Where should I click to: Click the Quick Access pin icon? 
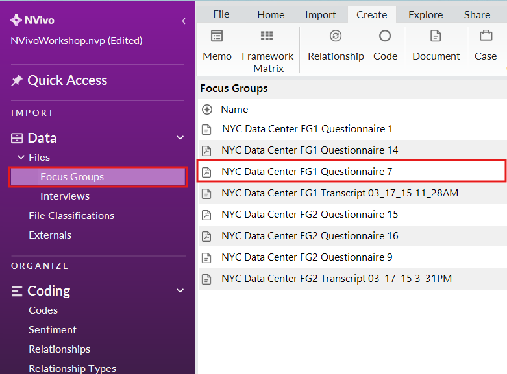coord(17,80)
